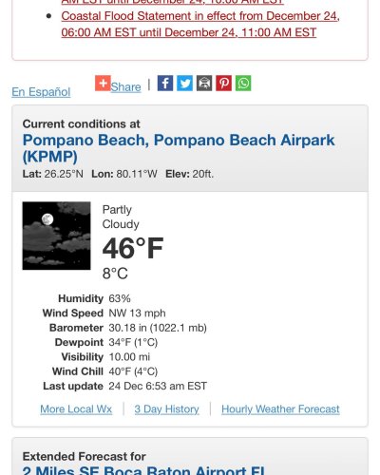This screenshot has width=380, height=475.
Task: Switch to En Español
Action: [41, 92]
